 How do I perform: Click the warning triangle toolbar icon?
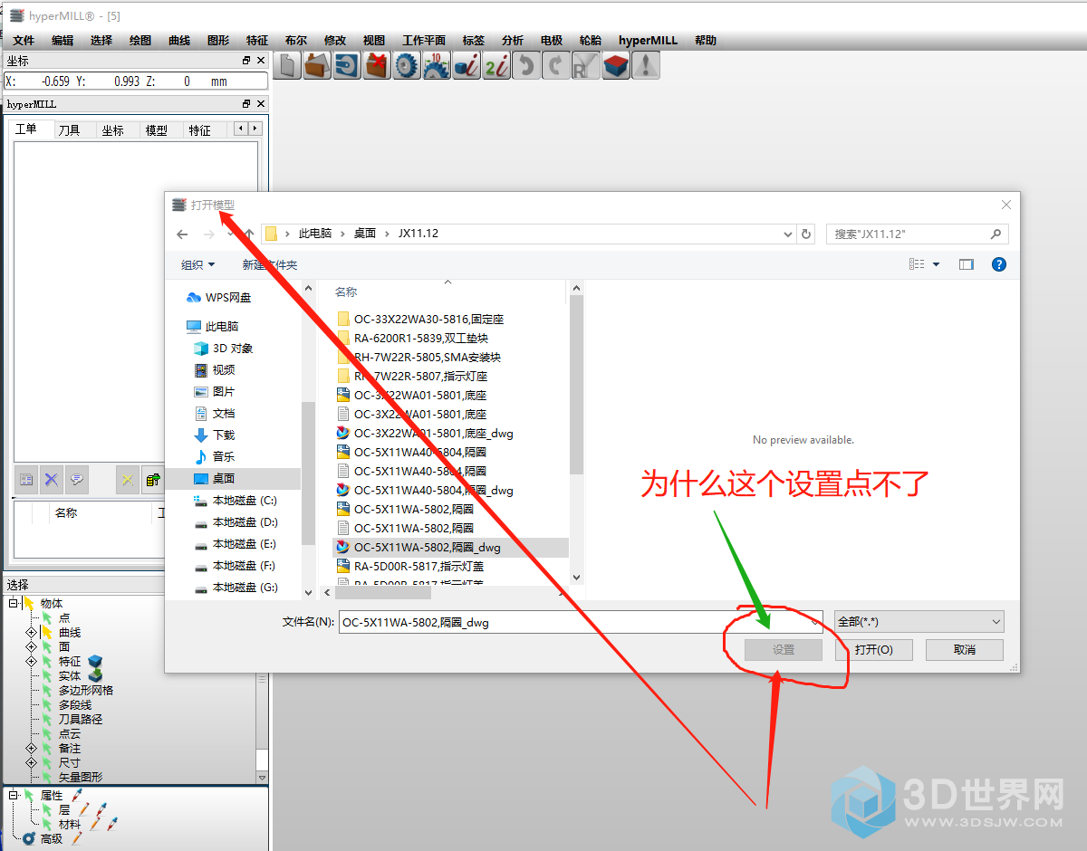646,65
